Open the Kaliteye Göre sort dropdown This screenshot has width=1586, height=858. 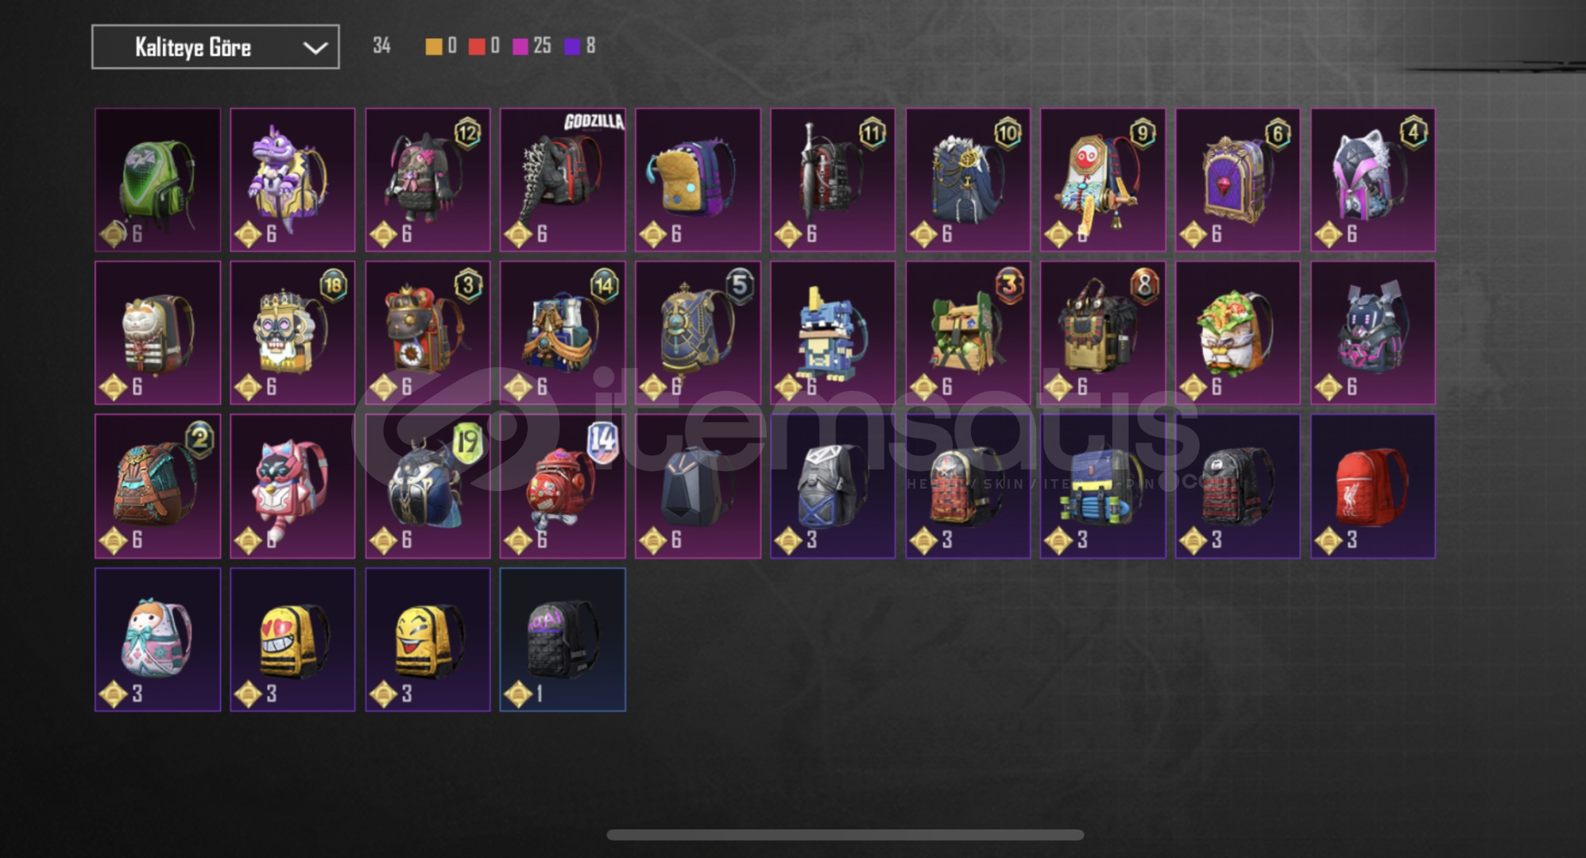215,47
